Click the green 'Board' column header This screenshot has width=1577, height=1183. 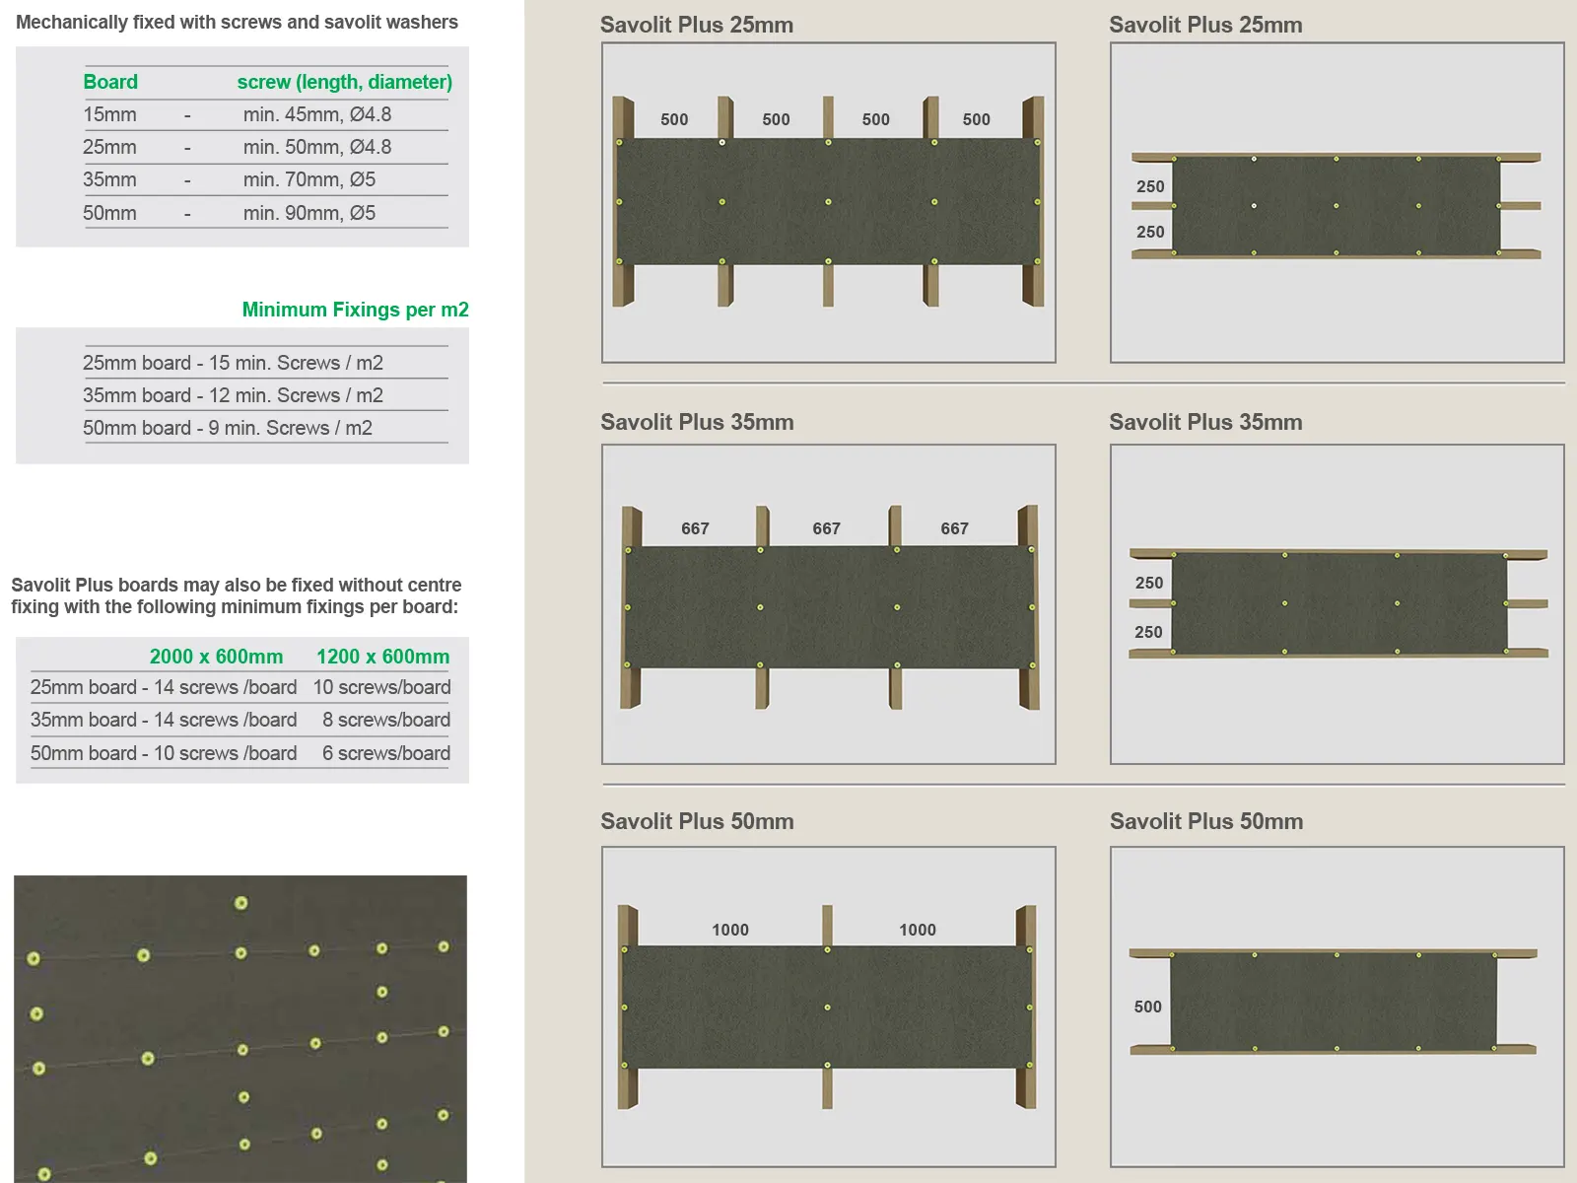110,82
